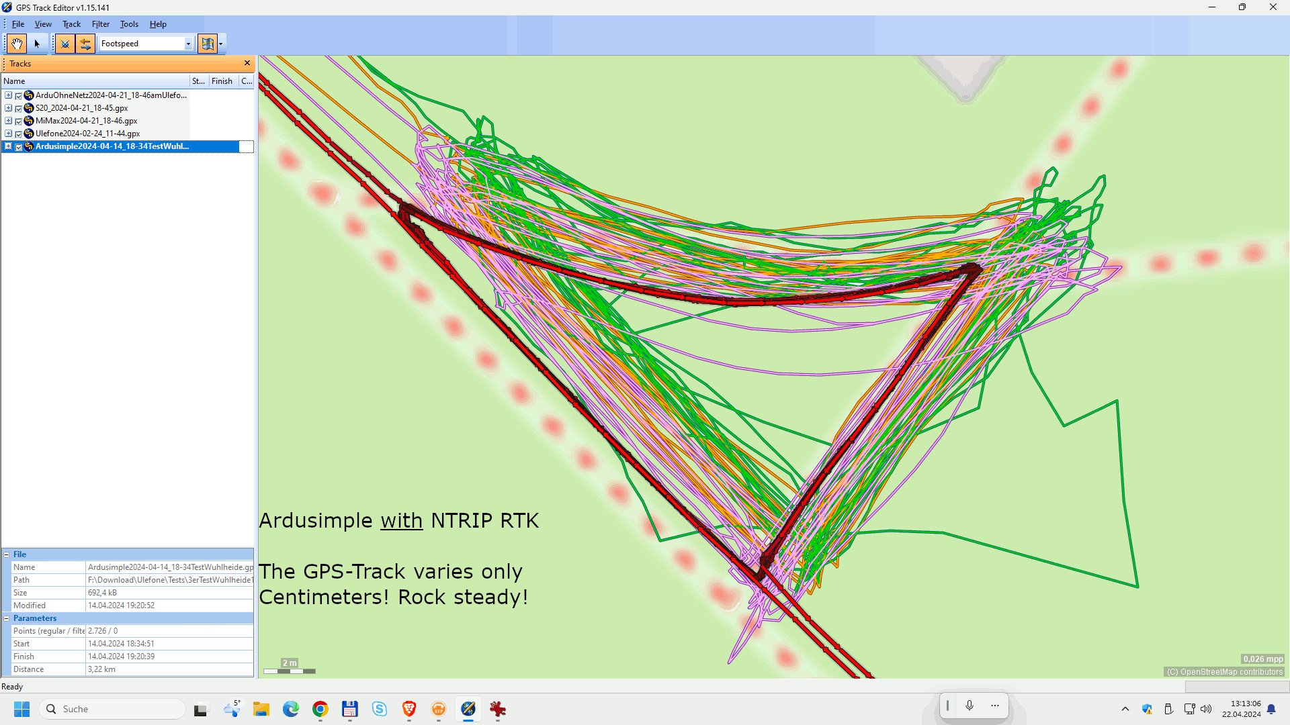Click the Ulefone2024-02-24 track file icon
The image size is (1290, 725).
(29, 134)
